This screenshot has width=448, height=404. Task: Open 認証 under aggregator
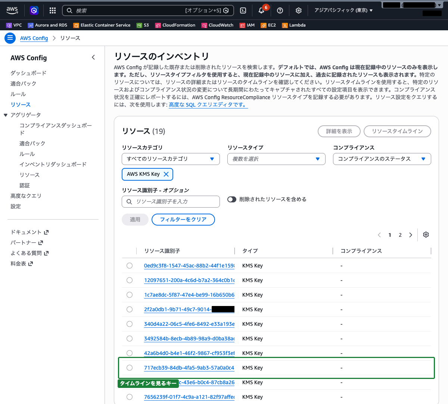25,185
